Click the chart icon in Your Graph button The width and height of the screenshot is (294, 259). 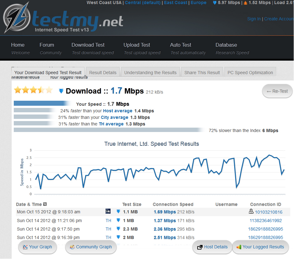coord(25,247)
